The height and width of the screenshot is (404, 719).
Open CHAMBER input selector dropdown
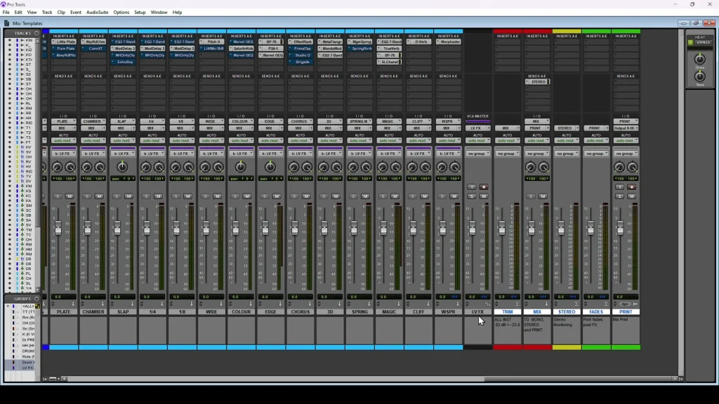coord(93,121)
